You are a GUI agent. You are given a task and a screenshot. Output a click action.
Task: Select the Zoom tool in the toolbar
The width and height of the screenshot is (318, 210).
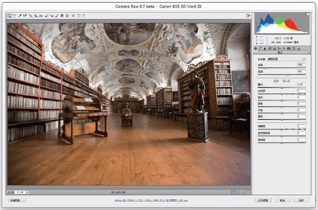[9, 15]
